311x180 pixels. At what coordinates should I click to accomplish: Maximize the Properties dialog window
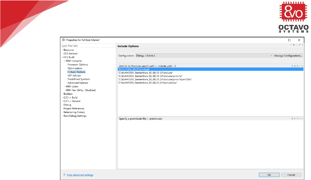[289, 40]
